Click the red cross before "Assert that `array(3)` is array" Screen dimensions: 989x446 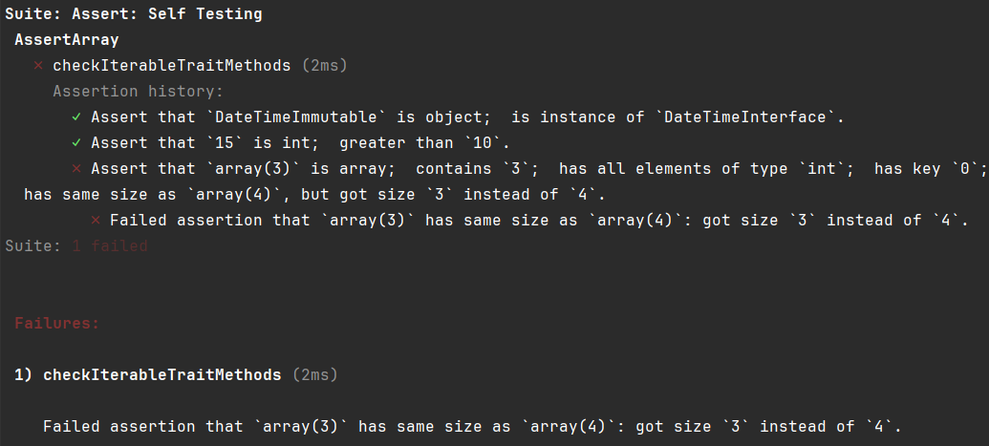75,169
